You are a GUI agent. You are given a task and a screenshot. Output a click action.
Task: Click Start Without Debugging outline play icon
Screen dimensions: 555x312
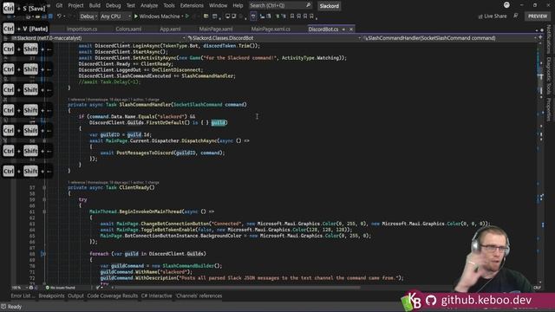(187, 16)
